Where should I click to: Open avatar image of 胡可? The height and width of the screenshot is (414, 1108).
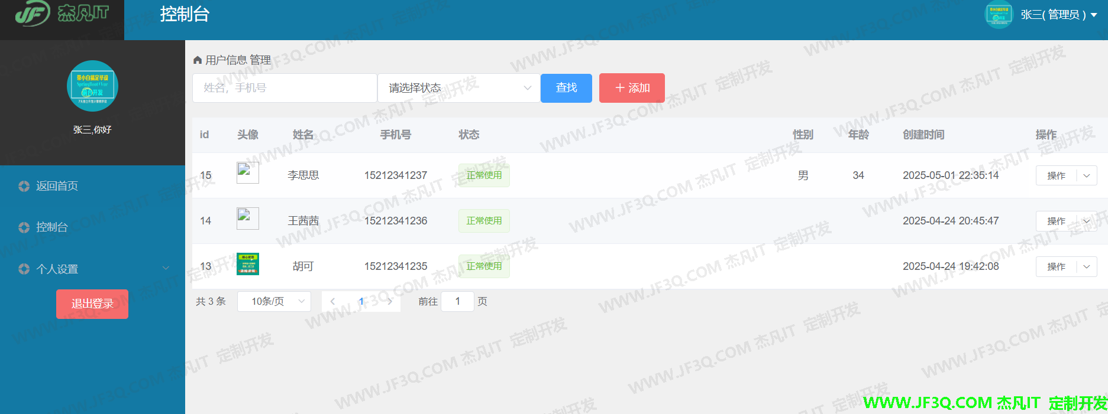[x=248, y=264]
